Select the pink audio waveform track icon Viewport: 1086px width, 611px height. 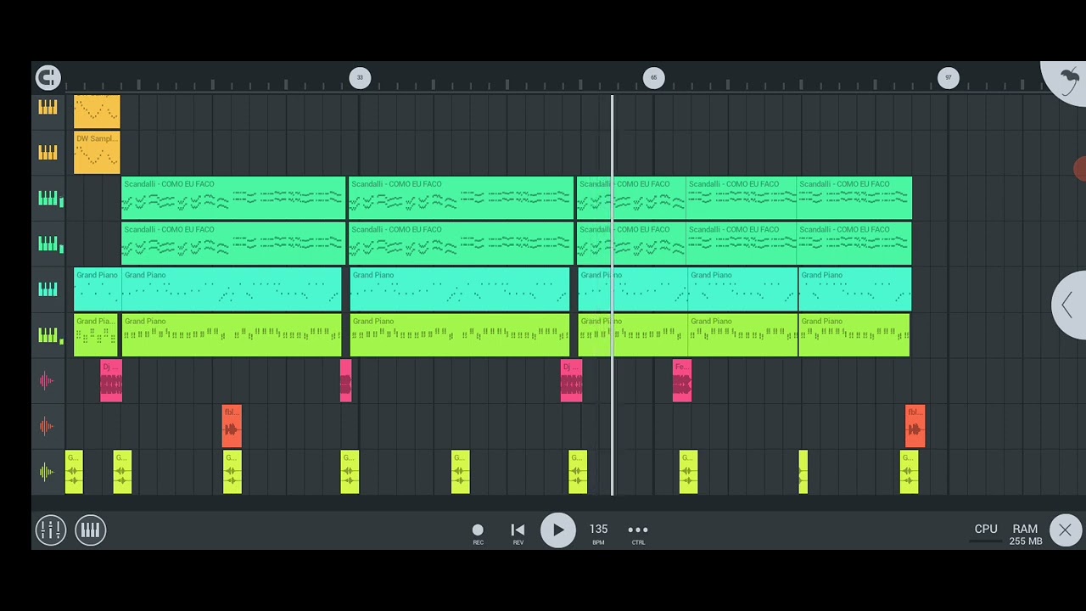click(47, 381)
